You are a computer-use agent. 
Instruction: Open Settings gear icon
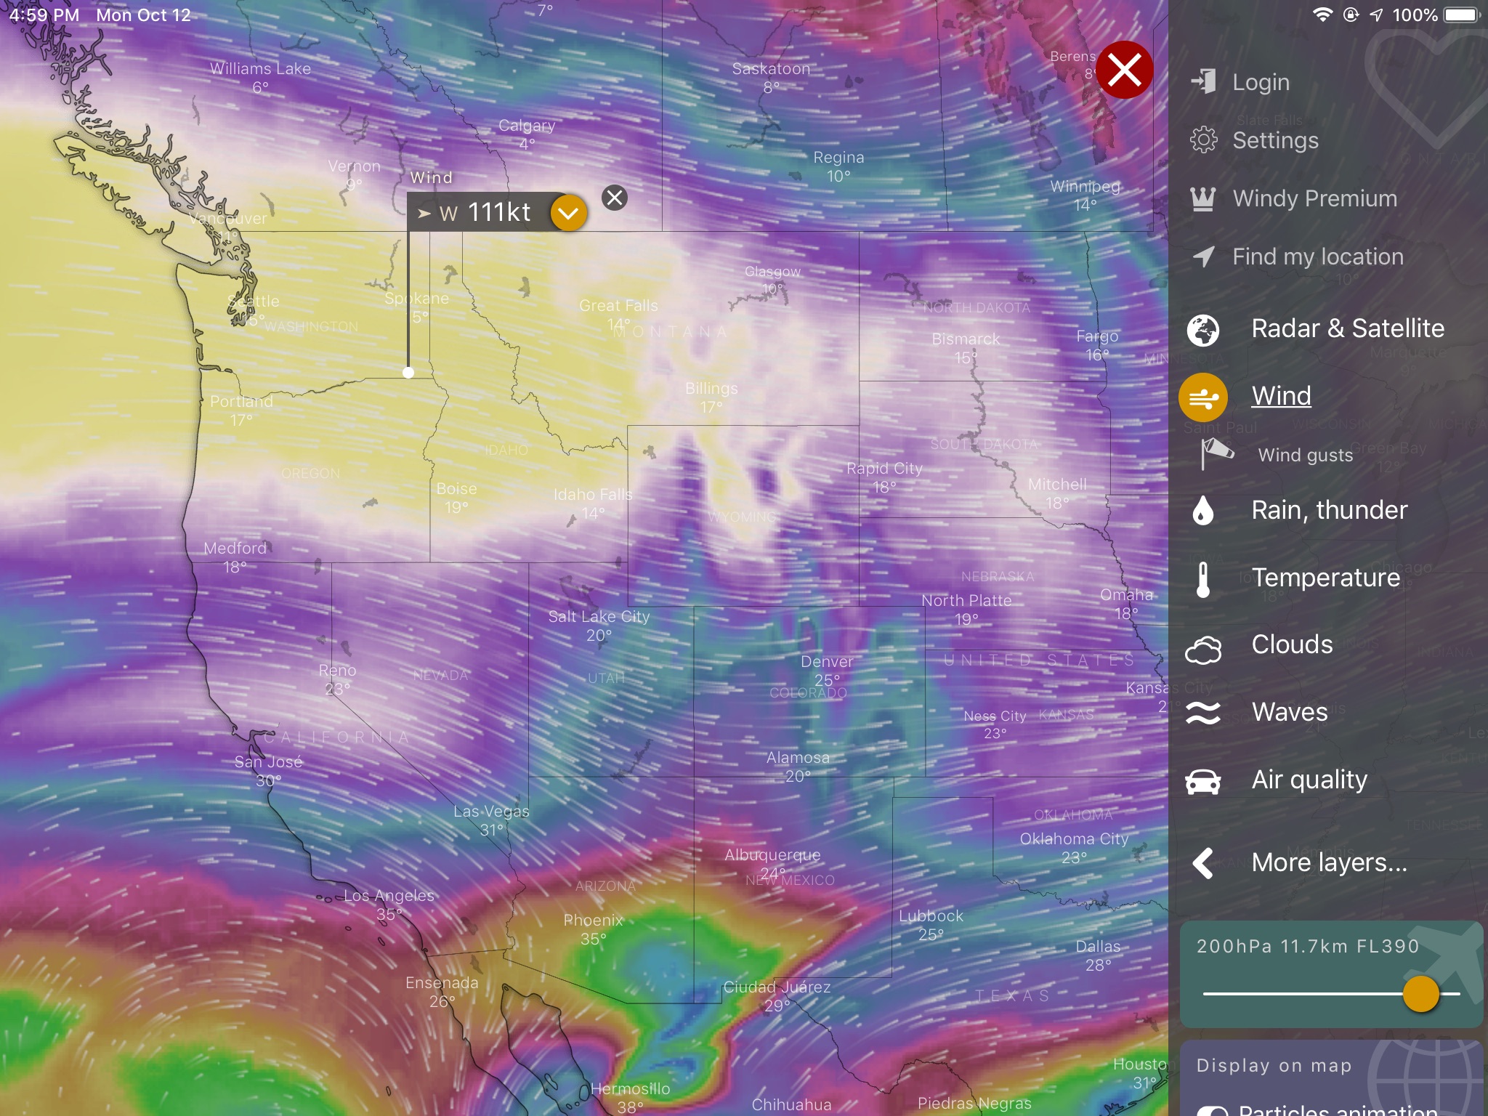click(1203, 139)
